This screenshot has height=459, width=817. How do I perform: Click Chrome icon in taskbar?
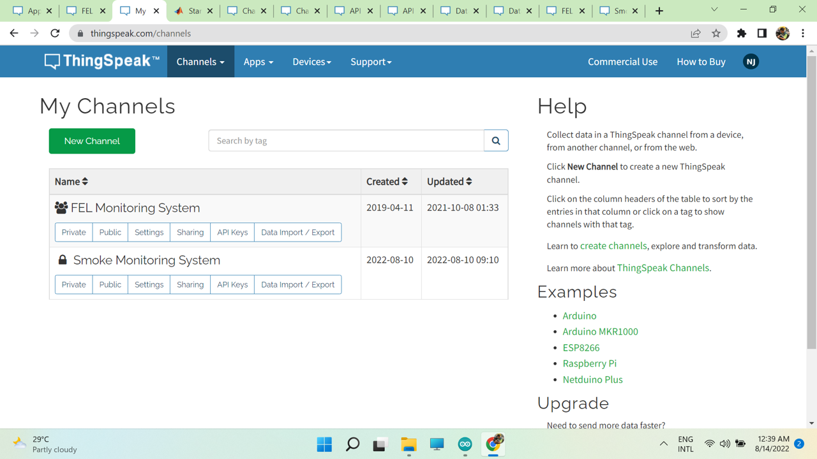pos(493,444)
